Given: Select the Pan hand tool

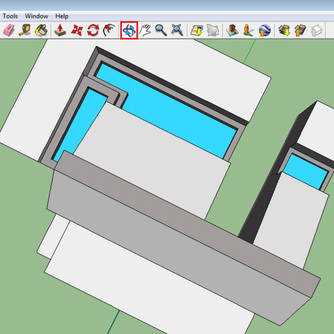Looking at the screenshot, I should (145, 30).
